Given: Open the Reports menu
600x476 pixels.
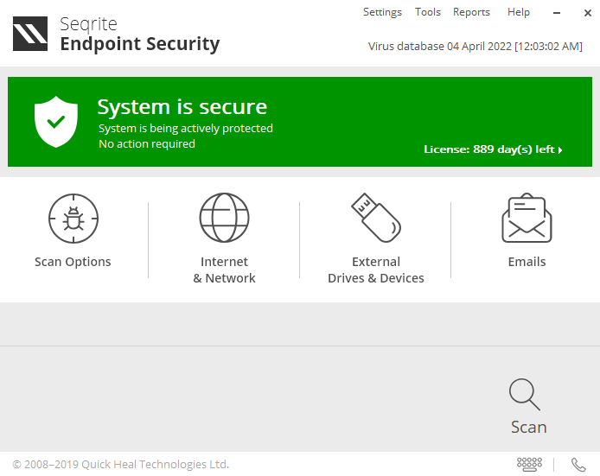Looking at the screenshot, I should (471, 12).
